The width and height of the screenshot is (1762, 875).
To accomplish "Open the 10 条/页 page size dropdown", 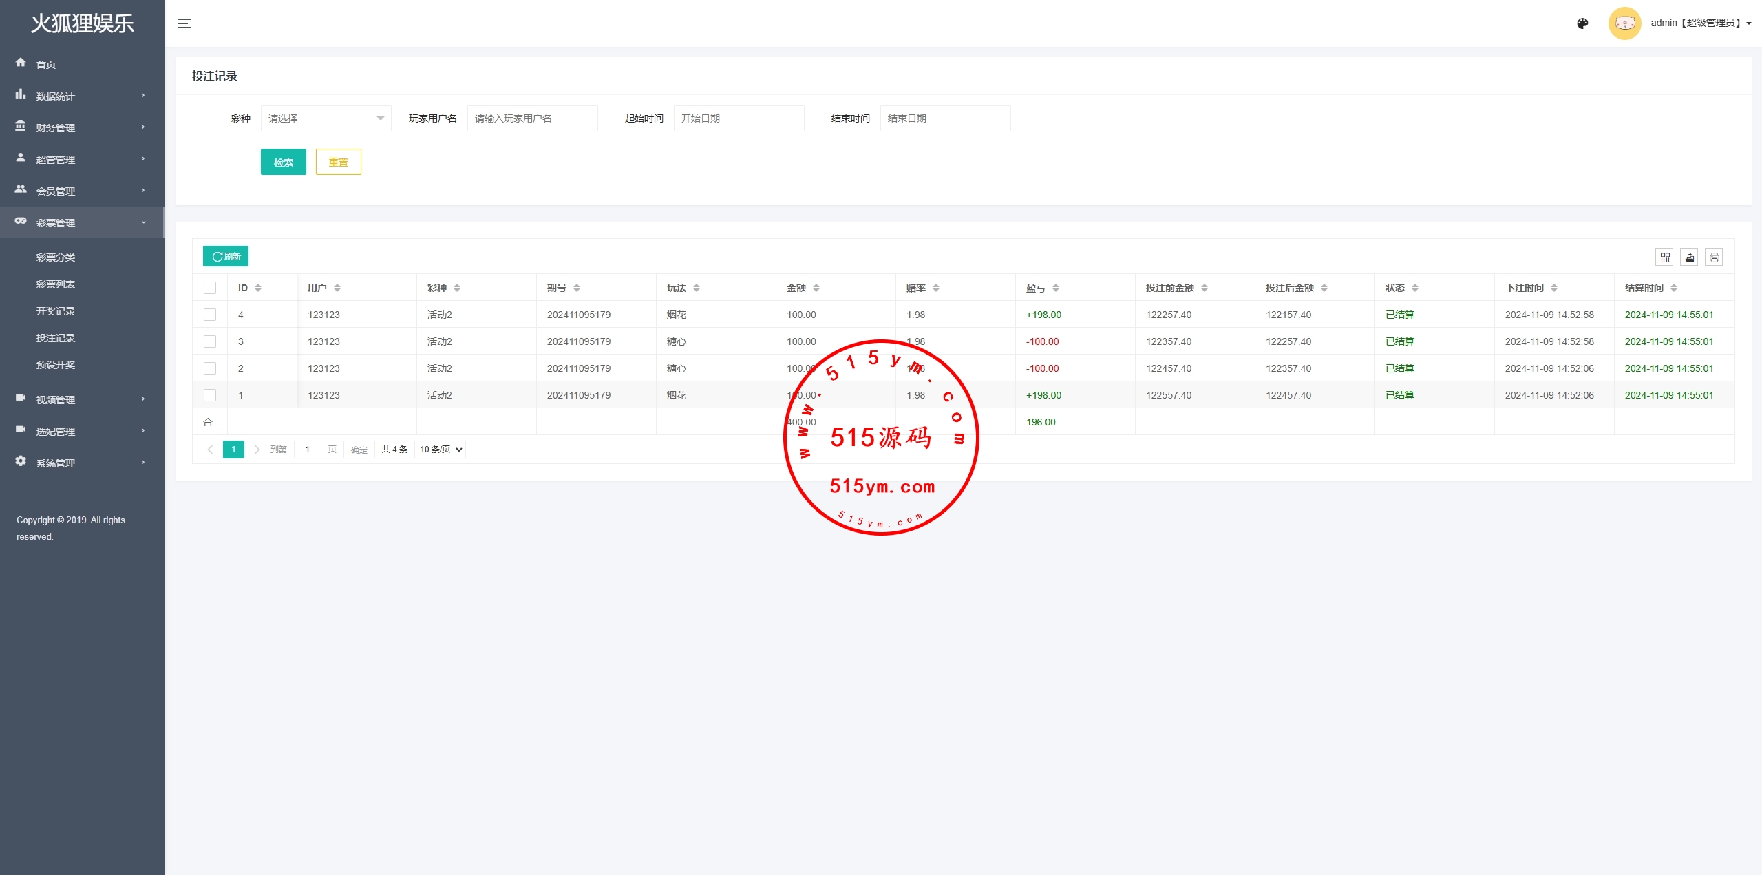I will 440,450.
